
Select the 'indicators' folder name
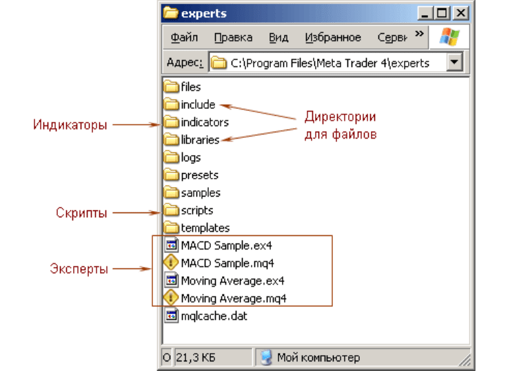point(205,122)
